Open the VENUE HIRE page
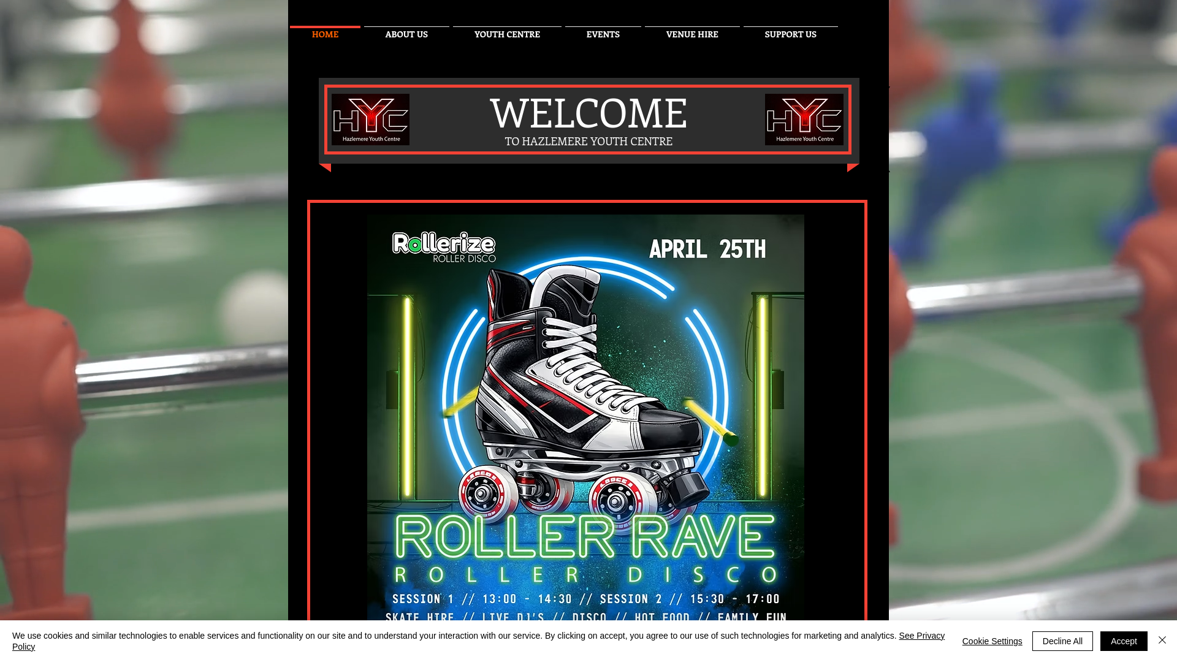Viewport: 1177px width, 662px height. point(692,34)
